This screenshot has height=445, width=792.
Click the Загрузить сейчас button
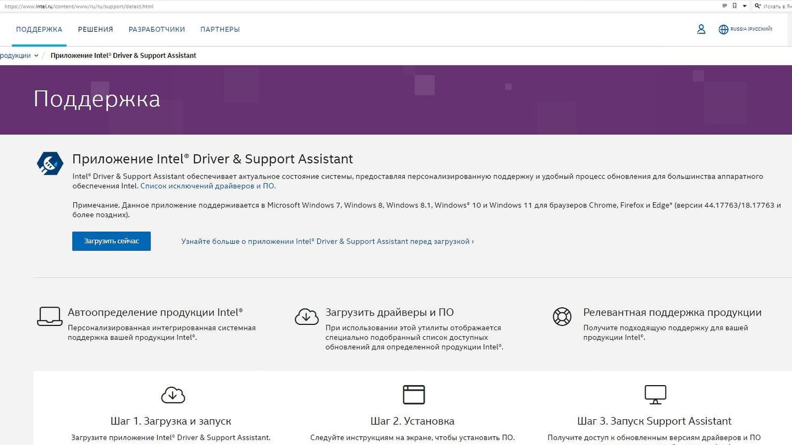tap(111, 241)
